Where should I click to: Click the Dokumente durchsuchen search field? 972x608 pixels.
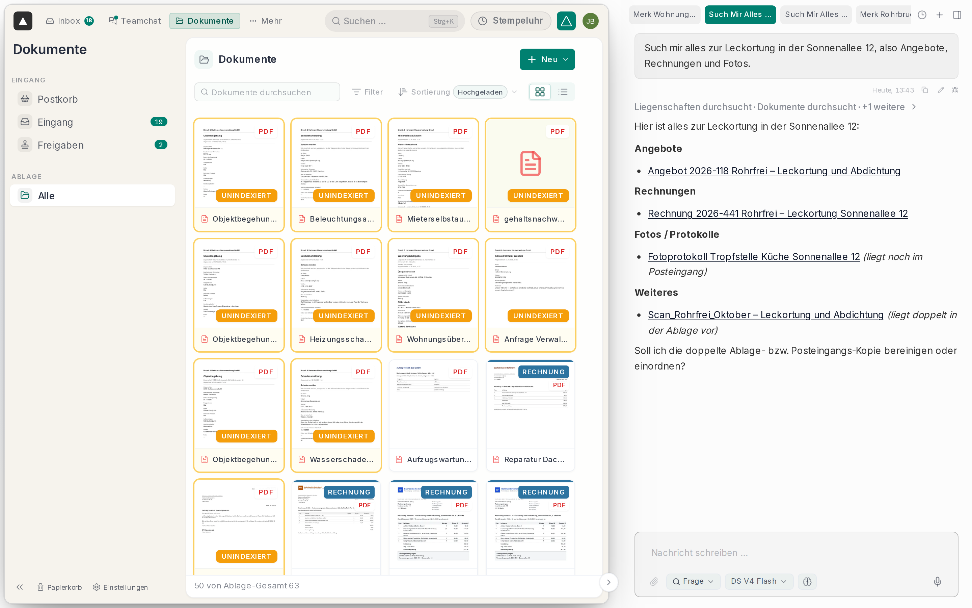[267, 92]
